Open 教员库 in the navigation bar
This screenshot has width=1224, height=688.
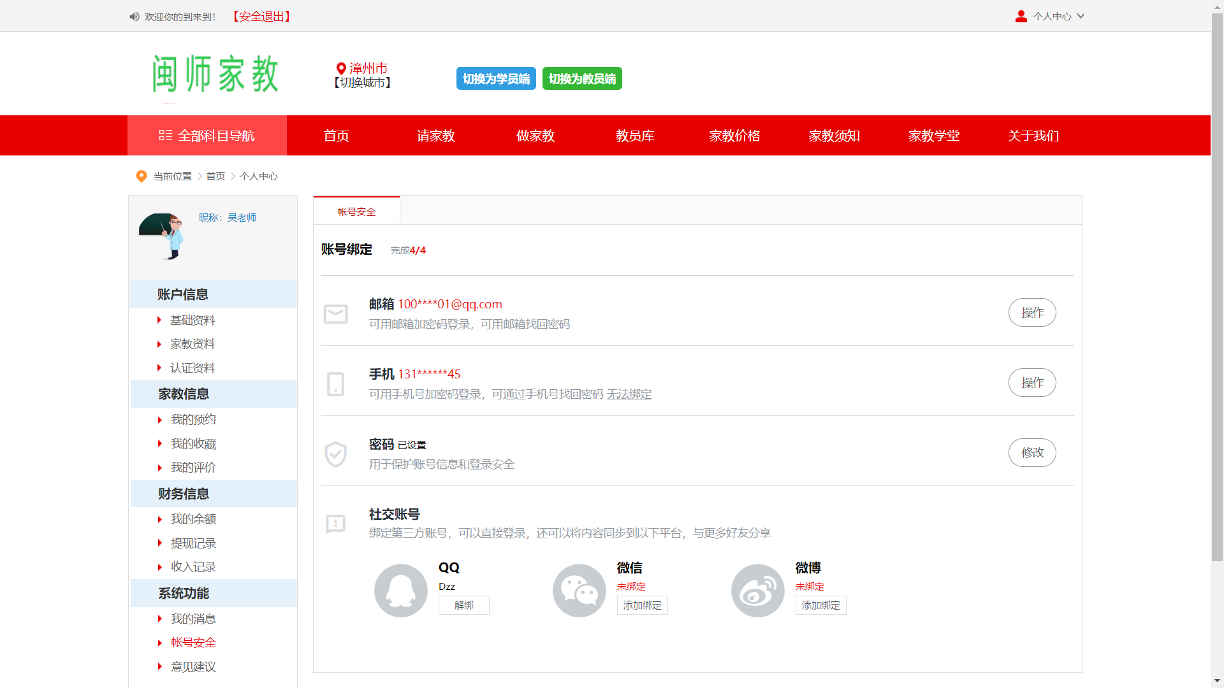635,136
